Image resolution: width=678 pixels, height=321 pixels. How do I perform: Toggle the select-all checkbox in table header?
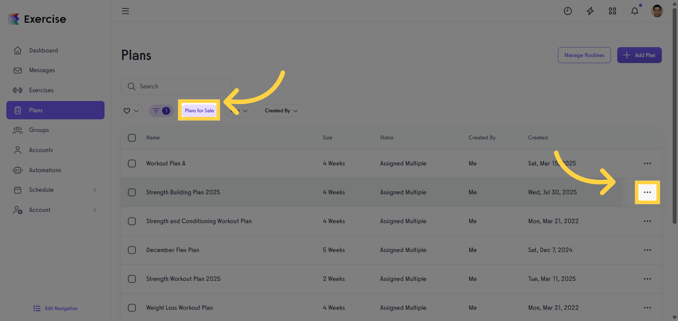pos(132,138)
